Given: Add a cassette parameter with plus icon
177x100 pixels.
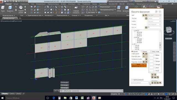Looking at the screenshot, I should point(144,62).
